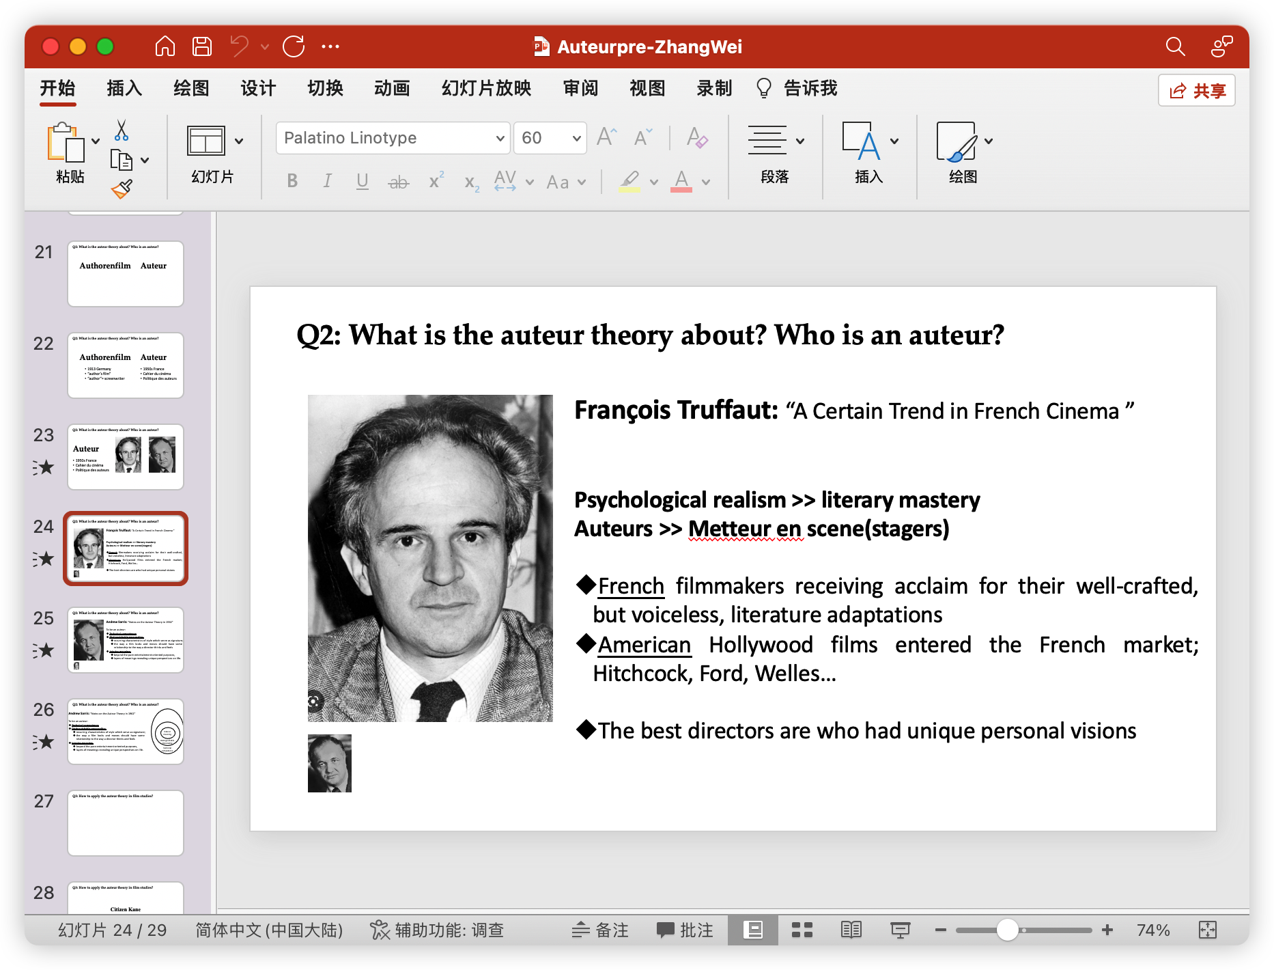Click the Home icon in title bar
This screenshot has width=1274, height=970.
coord(165,46)
